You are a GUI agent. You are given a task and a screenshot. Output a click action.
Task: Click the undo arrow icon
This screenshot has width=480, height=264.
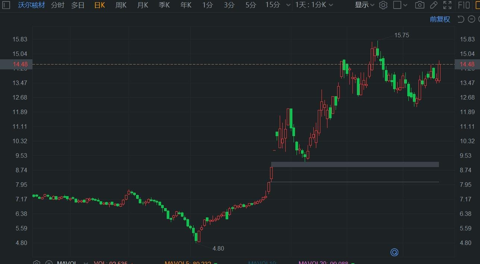click(x=461, y=19)
